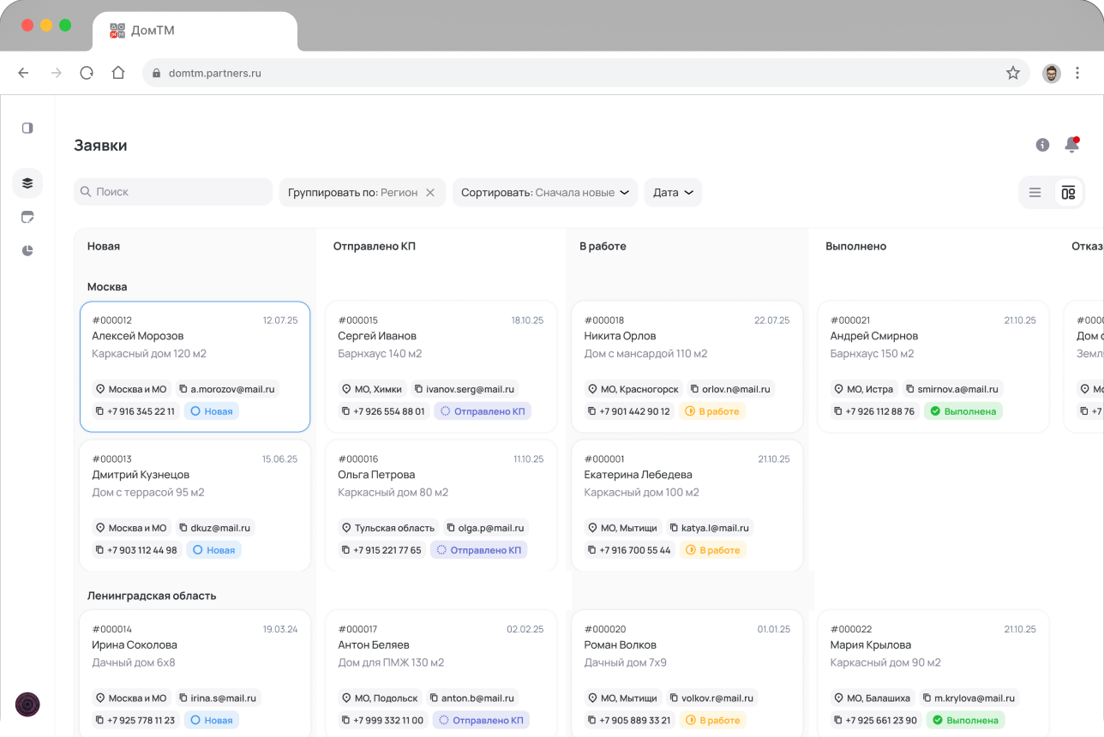1104x737 pixels.
Task: Switch to board view
Action: click(x=1068, y=193)
